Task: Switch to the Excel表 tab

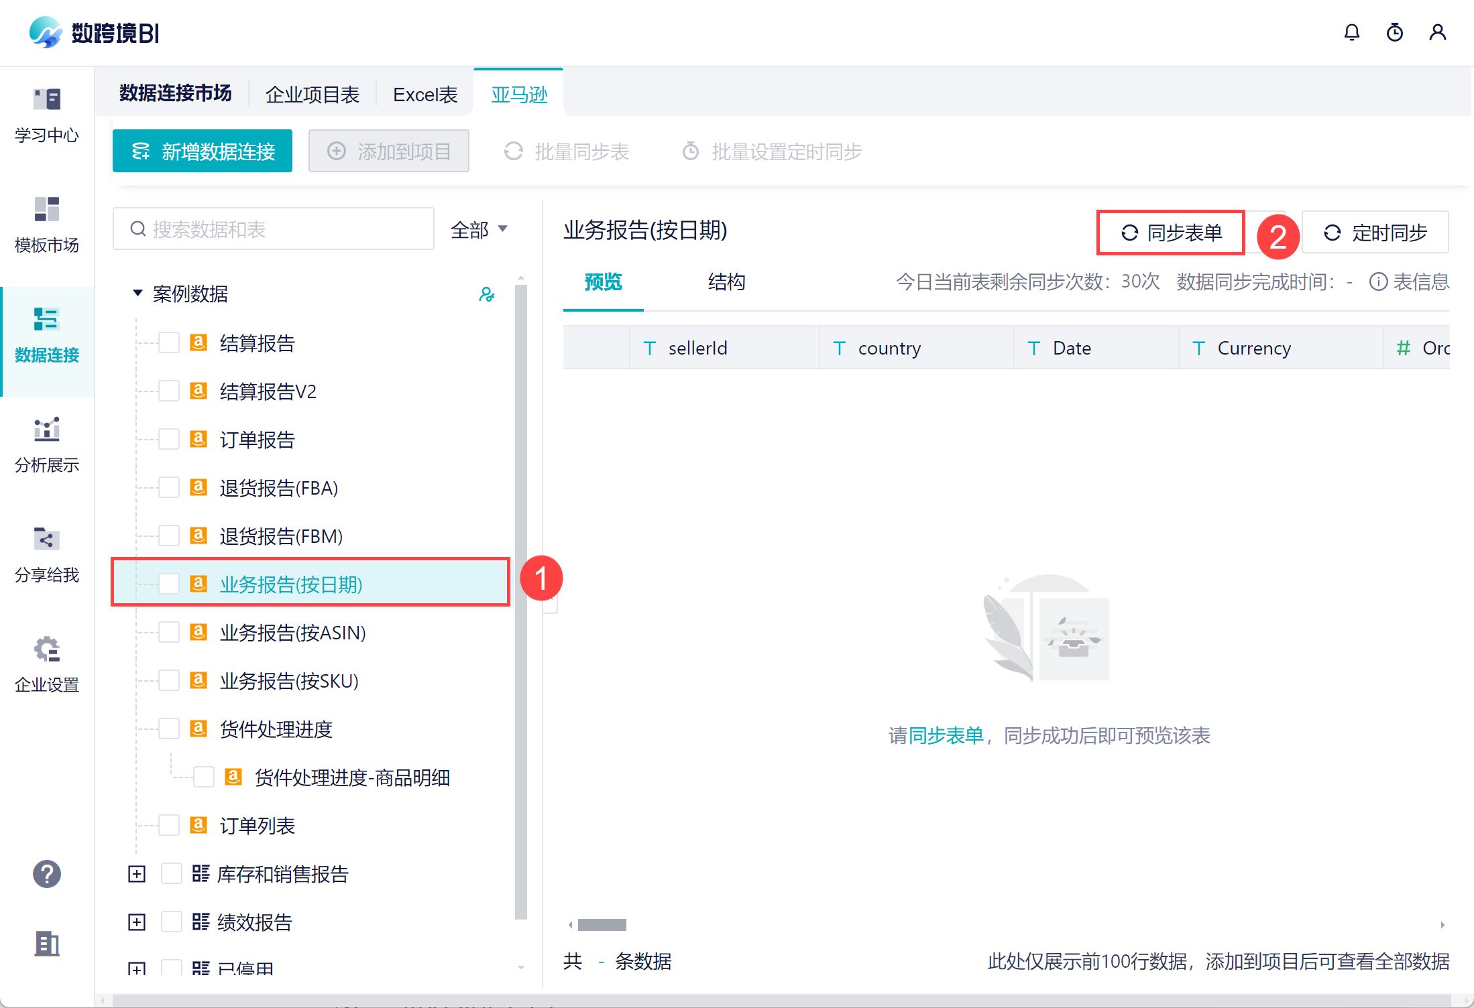Action: coord(424,94)
